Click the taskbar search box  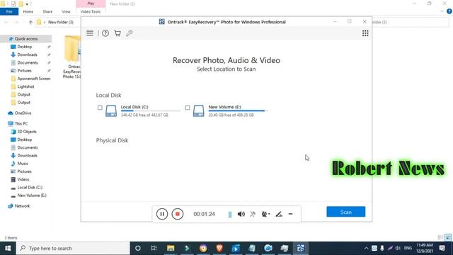[73, 248]
